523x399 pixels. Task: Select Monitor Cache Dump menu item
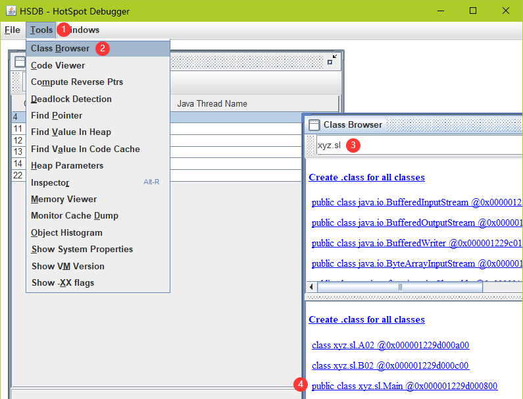click(x=98, y=216)
